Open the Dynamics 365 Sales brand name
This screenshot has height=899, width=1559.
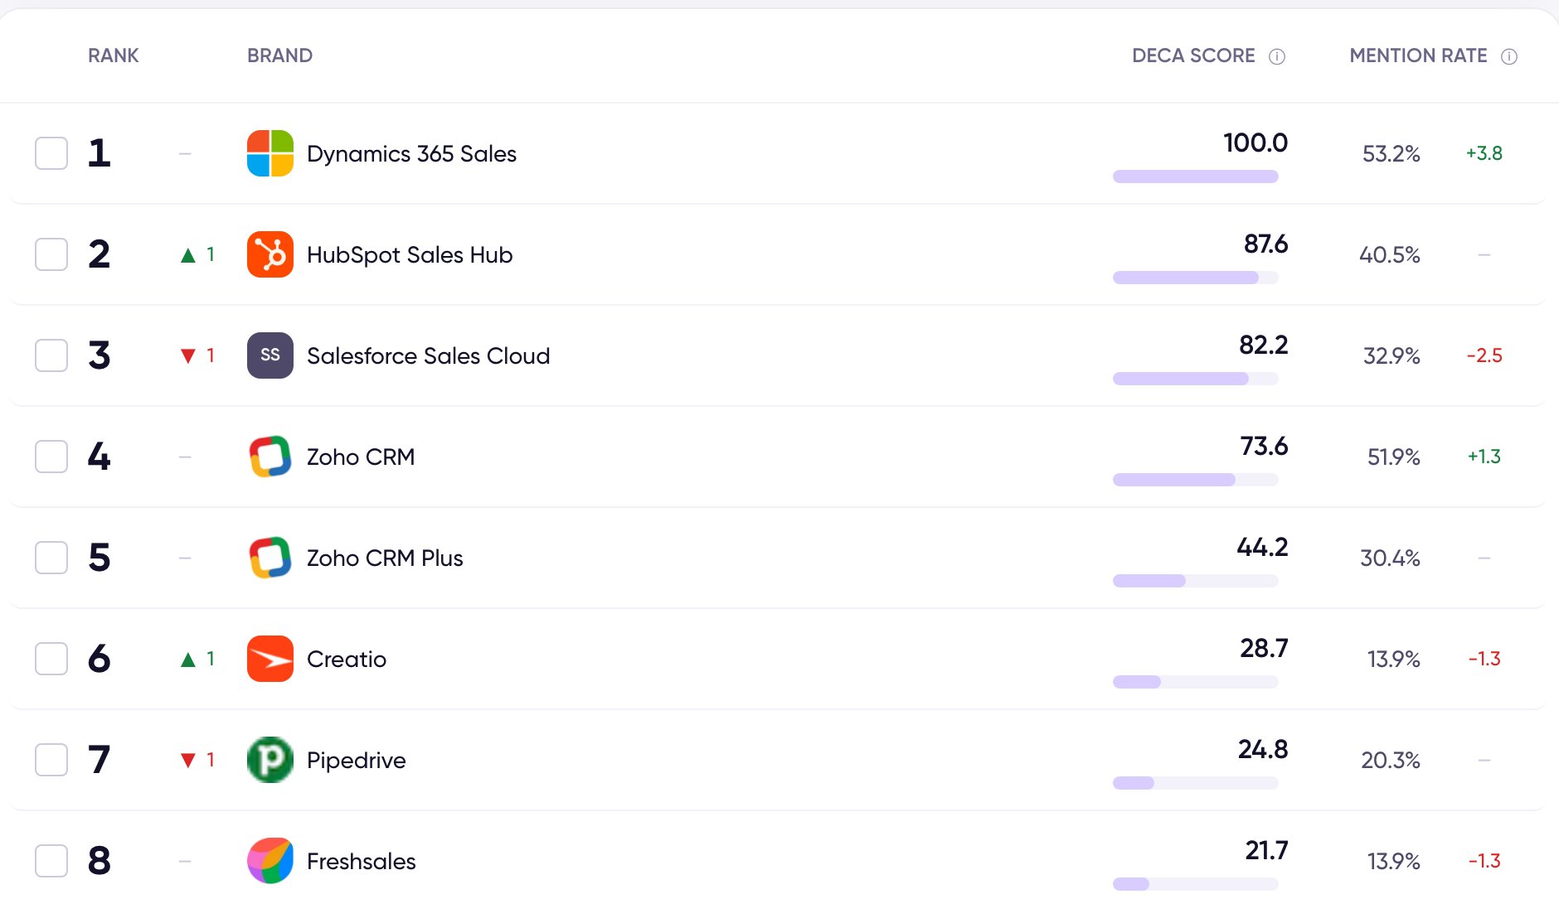click(x=411, y=154)
